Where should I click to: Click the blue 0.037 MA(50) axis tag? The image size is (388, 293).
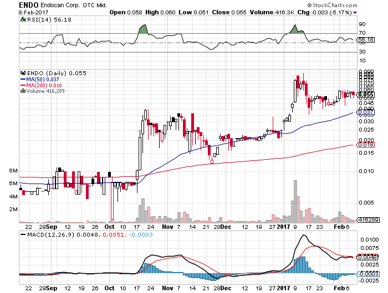[x=366, y=112]
